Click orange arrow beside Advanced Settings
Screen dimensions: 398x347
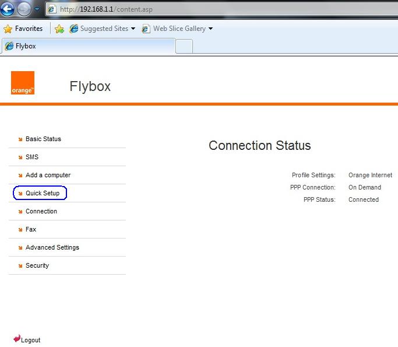pyautogui.click(x=20, y=248)
